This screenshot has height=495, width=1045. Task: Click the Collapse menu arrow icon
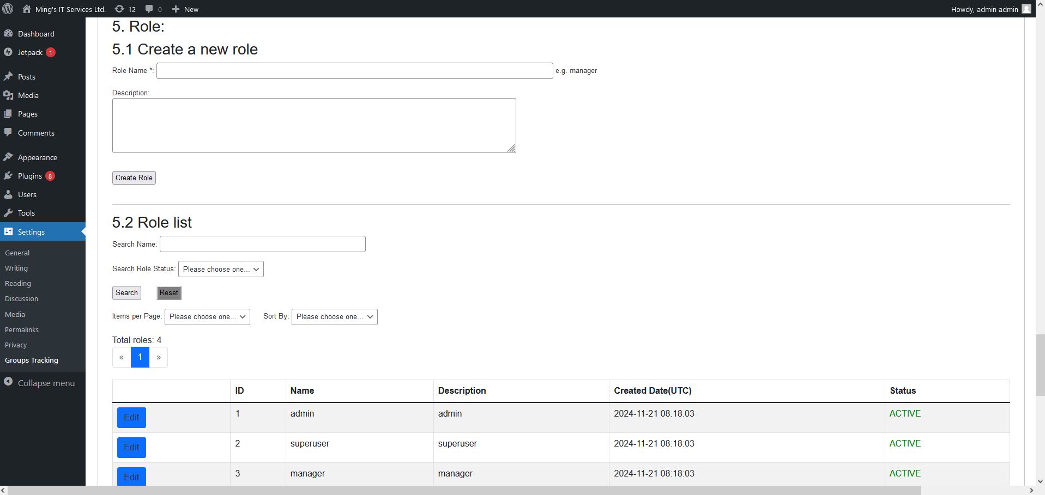click(x=8, y=382)
